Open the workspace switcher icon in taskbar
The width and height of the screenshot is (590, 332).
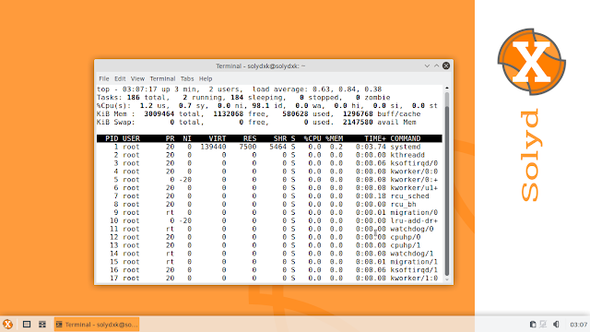(x=42, y=324)
